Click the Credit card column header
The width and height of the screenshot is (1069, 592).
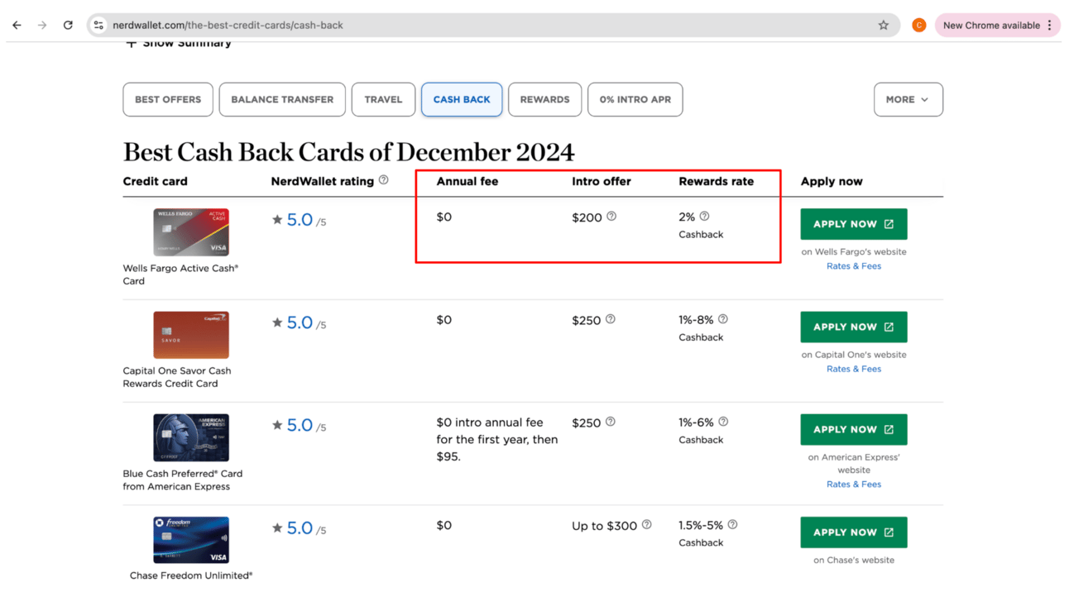[156, 181]
